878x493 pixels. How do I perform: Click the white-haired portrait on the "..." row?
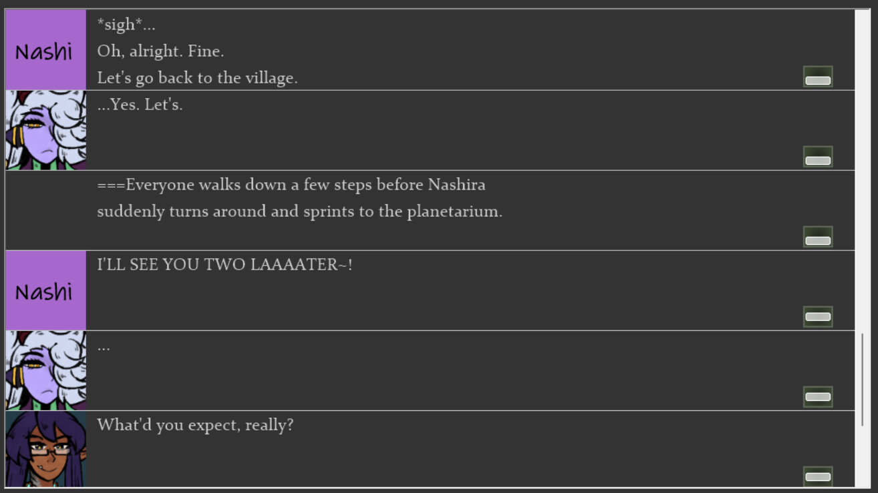(x=45, y=370)
